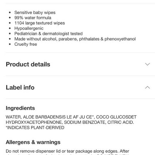Click "COCO GLUCOSDET" in ingredients text

click(116, 117)
